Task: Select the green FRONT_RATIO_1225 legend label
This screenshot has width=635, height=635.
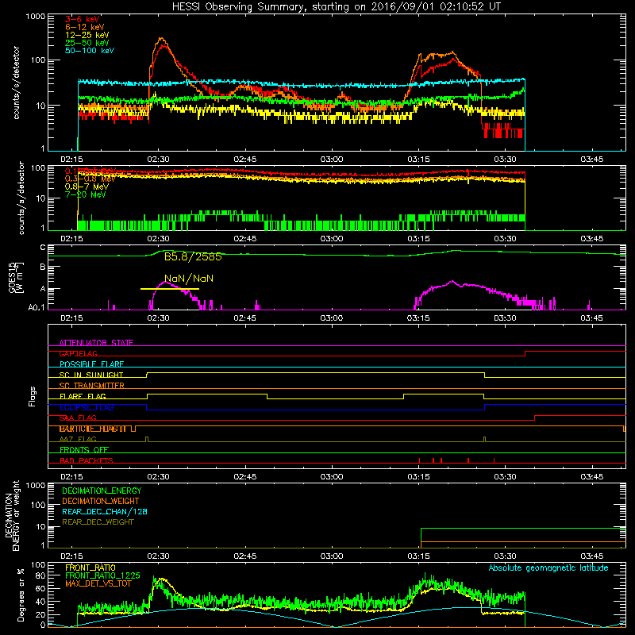Action: [x=102, y=575]
